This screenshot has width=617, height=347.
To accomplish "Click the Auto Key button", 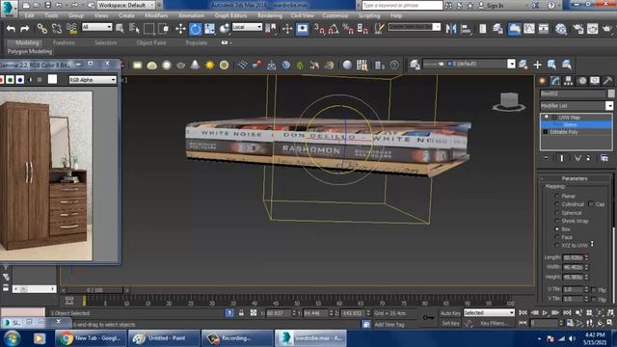I will click(450, 313).
